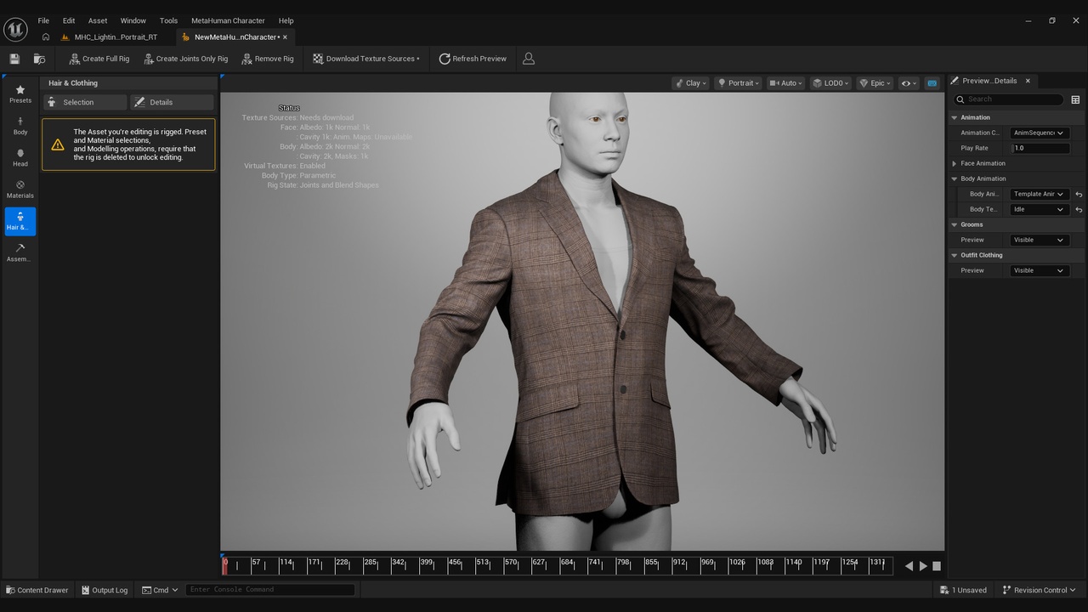
Task: Open the MetaHuman Character menu
Action: pos(228,20)
